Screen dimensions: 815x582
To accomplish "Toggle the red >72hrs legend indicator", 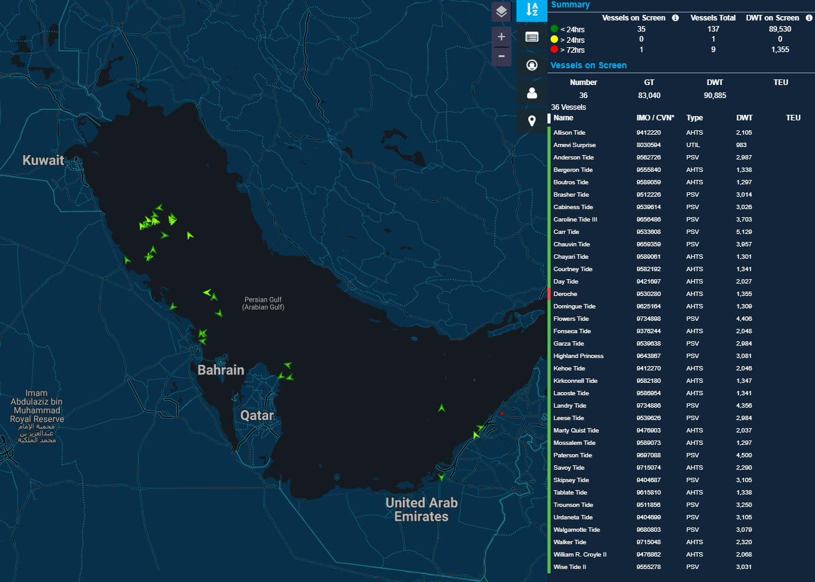I will click(554, 48).
